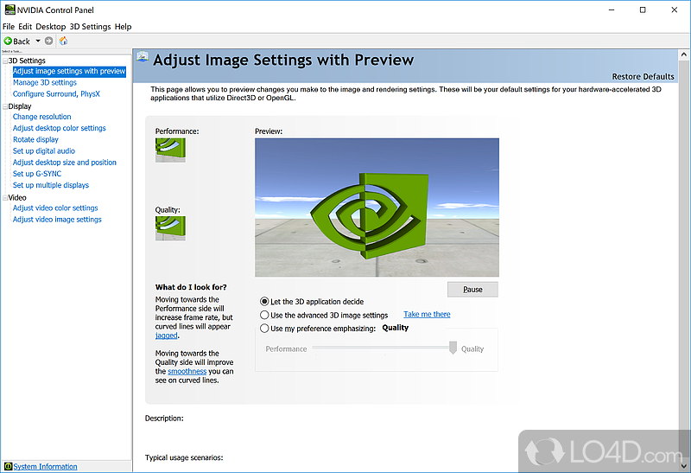Click the Forward navigation arrow icon
This screenshot has height=473, width=691.
point(49,41)
